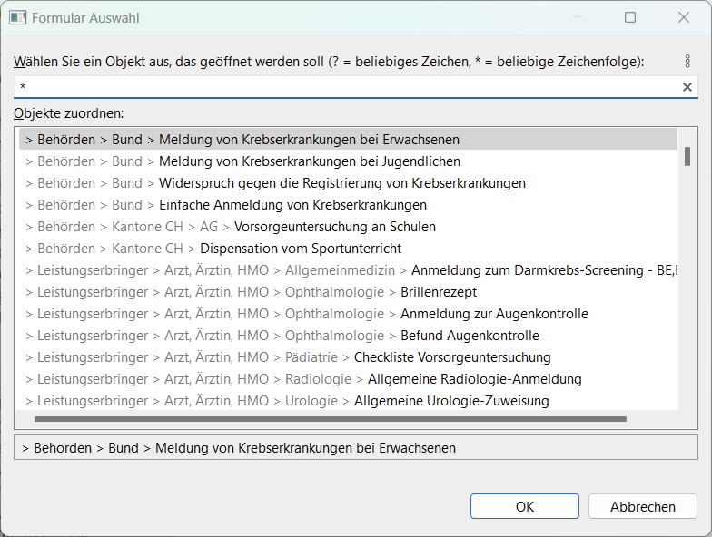Viewport: 712px width, 537px height.
Task: Choose Widerspruch gegen die Registrierung entry
Action: [341, 183]
